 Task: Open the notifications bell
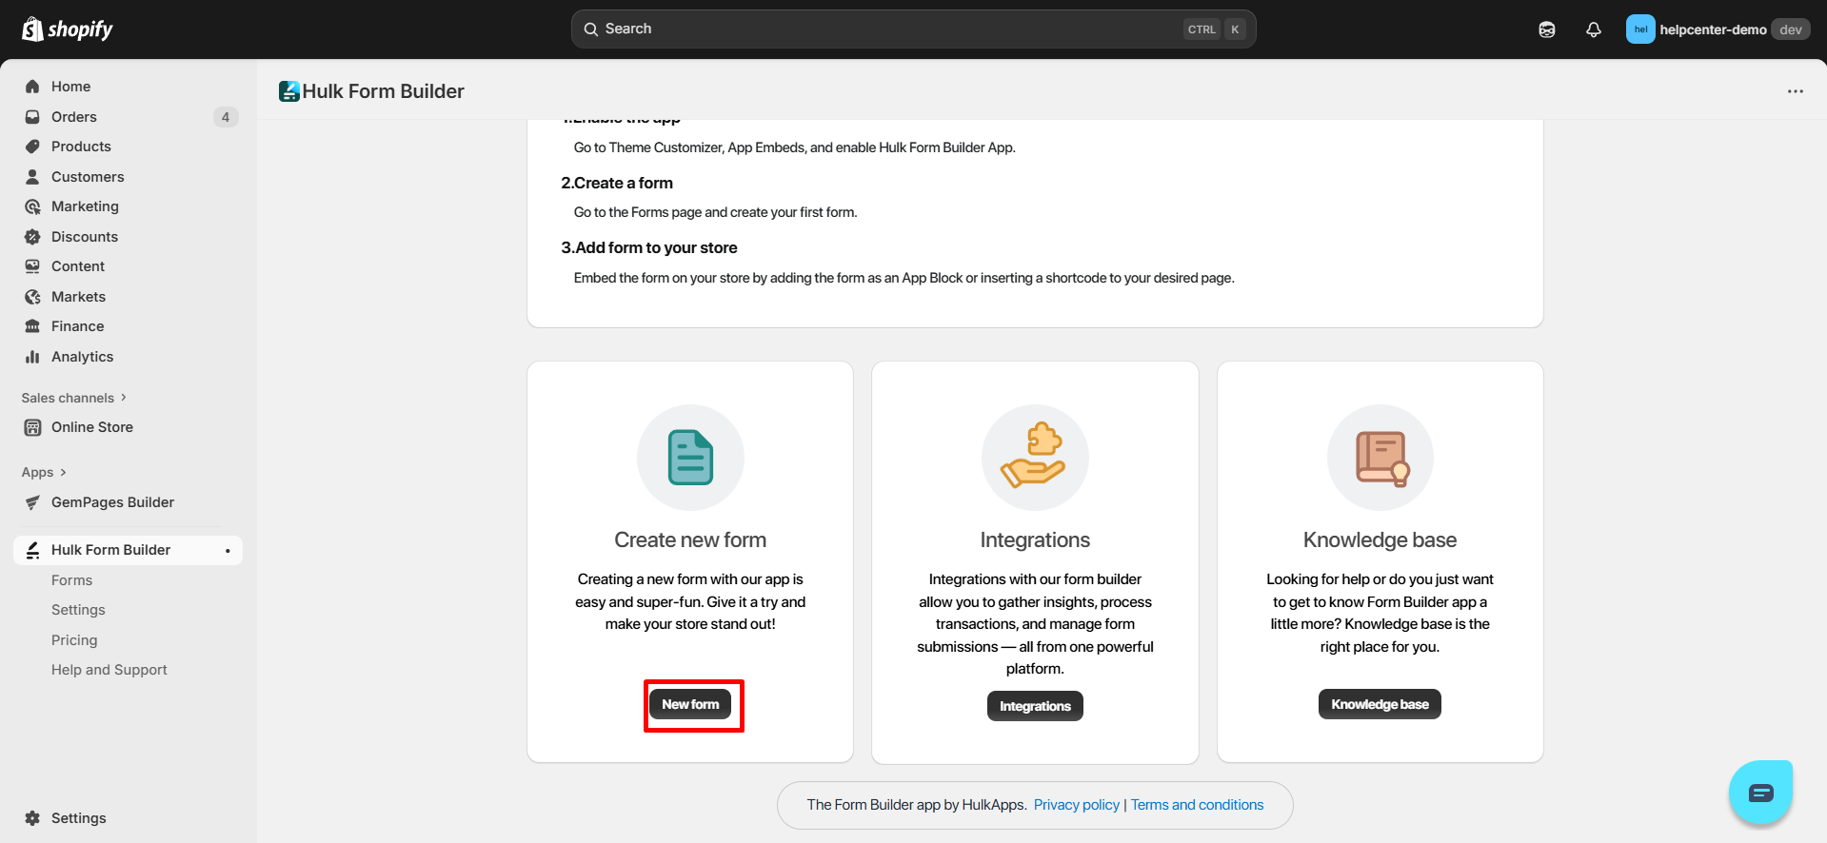pyautogui.click(x=1594, y=29)
